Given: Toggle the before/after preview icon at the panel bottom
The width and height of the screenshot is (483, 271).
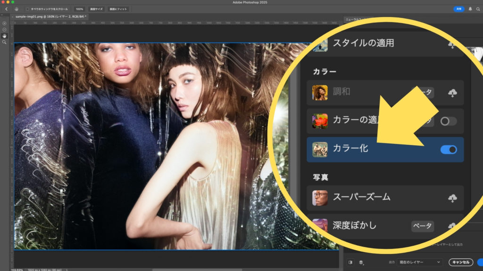Looking at the screenshot, I should coord(350,262).
